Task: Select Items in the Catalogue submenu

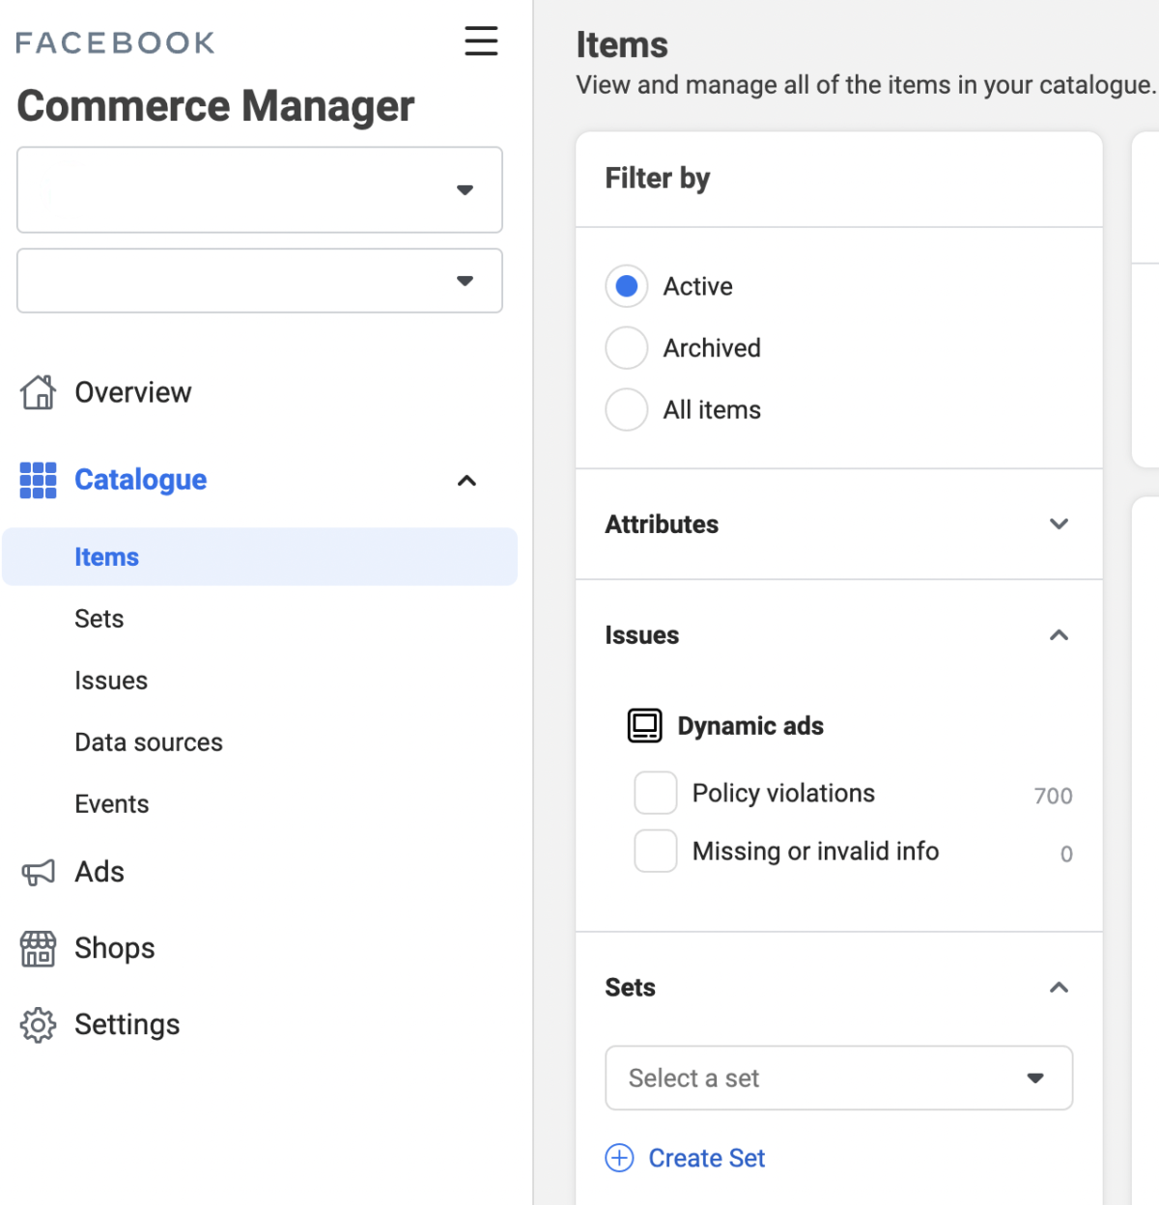Action: [260, 556]
